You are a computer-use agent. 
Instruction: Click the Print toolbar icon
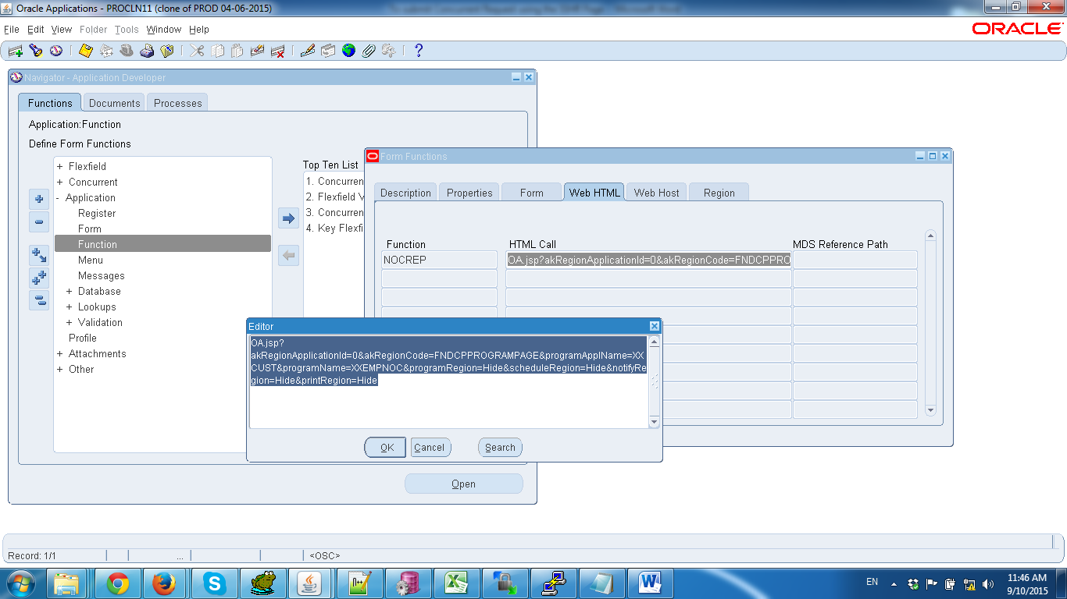147,51
